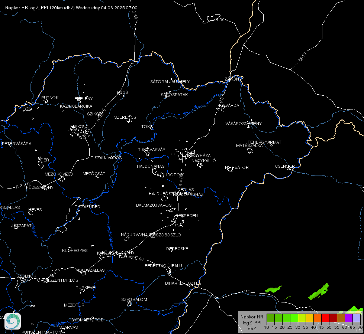Click the NAGYKÁLLÓ label
The image size is (364, 334).
204,161
